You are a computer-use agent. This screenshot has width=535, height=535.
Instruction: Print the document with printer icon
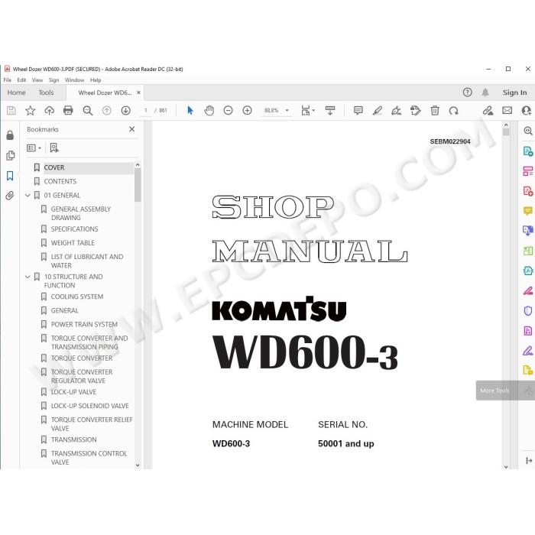[x=68, y=111]
